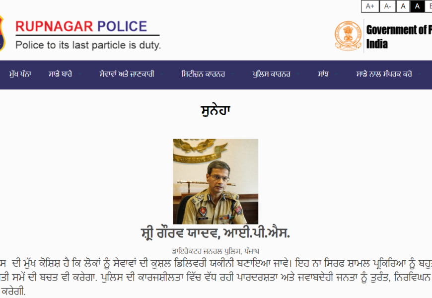Open ਸਾਡੇ ਨਾਲ ਸੰਪਰਕ ਕਰੋ contact menu
432x298 pixels.
(384, 74)
